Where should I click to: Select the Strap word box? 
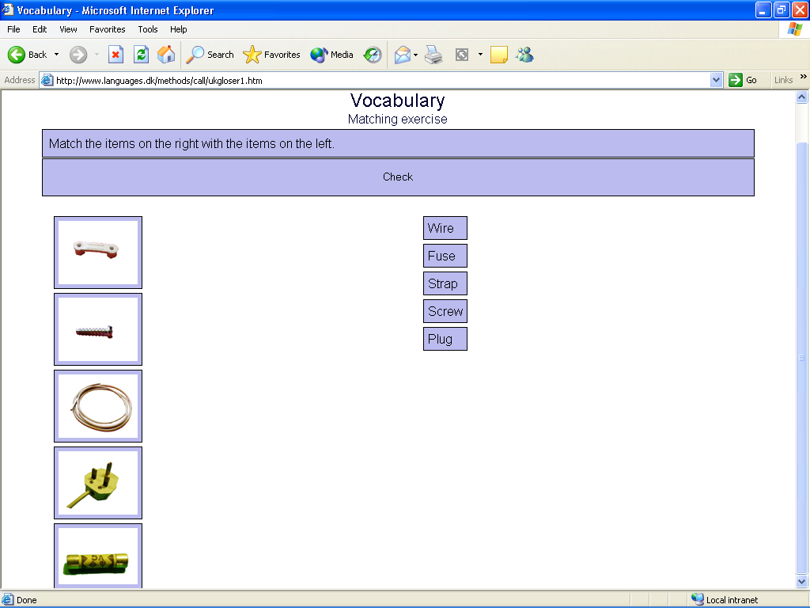coord(445,283)
